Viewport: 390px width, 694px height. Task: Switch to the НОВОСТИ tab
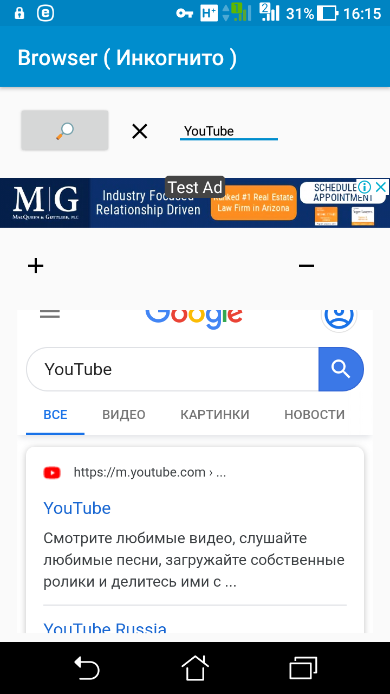[315, 415]
